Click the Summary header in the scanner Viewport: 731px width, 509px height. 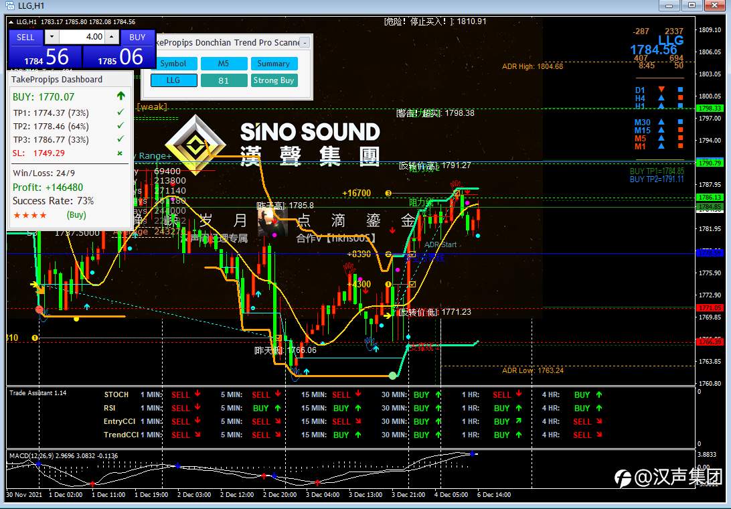(274, 64)
